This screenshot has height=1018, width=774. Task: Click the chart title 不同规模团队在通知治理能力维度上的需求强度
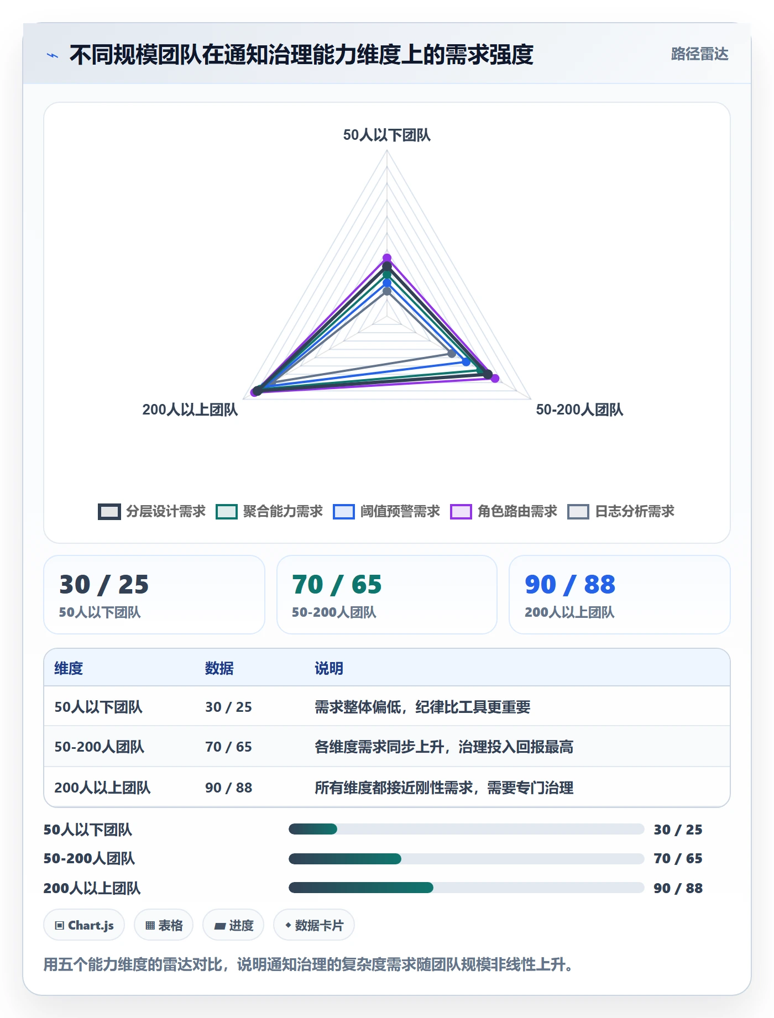tap(301, 55)
